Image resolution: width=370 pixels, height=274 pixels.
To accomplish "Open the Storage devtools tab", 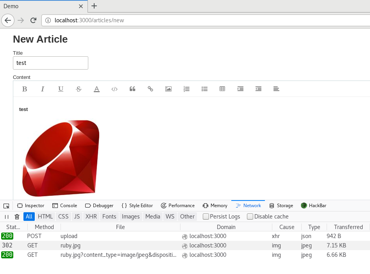I will point(281,206).
